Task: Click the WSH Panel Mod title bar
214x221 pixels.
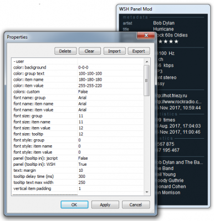Action: (x=164, y=9)
